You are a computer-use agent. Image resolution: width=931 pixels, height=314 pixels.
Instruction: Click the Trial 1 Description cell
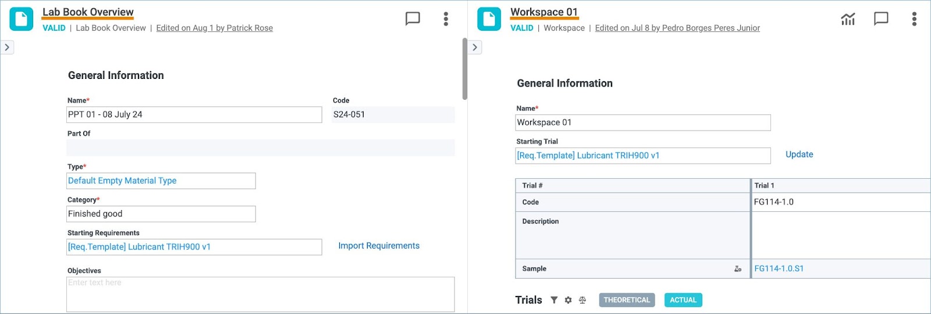point(841,235)
